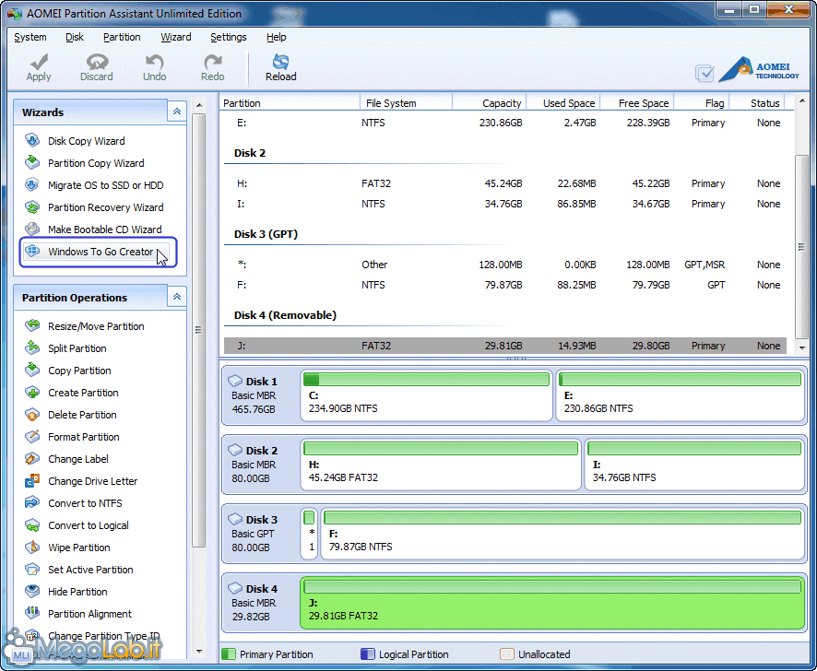The width and height of the screenshot is (817, 671).
Task: Select the I: NTFS partition row
Action: point(505,204)
